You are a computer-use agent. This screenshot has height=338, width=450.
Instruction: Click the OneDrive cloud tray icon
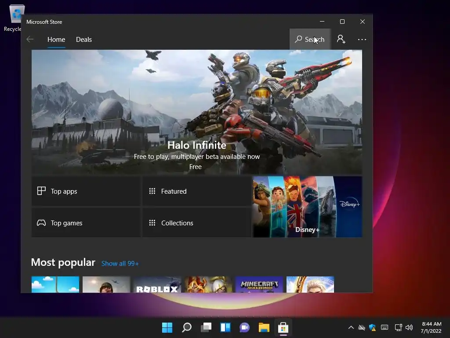[x=362, y=327]
